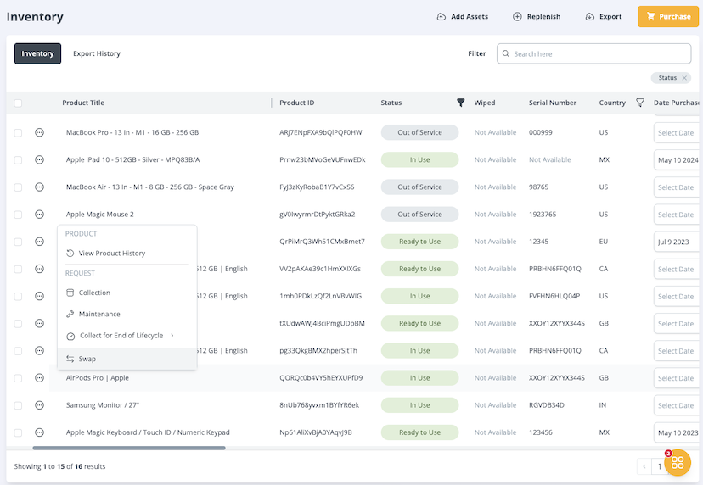Select the Apple Magic Keyboard row checkbox

(x=18, y=432)
